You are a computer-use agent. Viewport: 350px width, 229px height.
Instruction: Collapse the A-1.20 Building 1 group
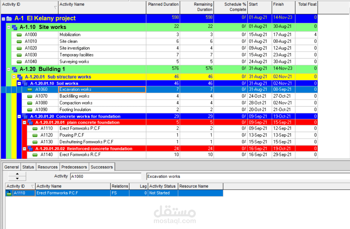(9, 69)
